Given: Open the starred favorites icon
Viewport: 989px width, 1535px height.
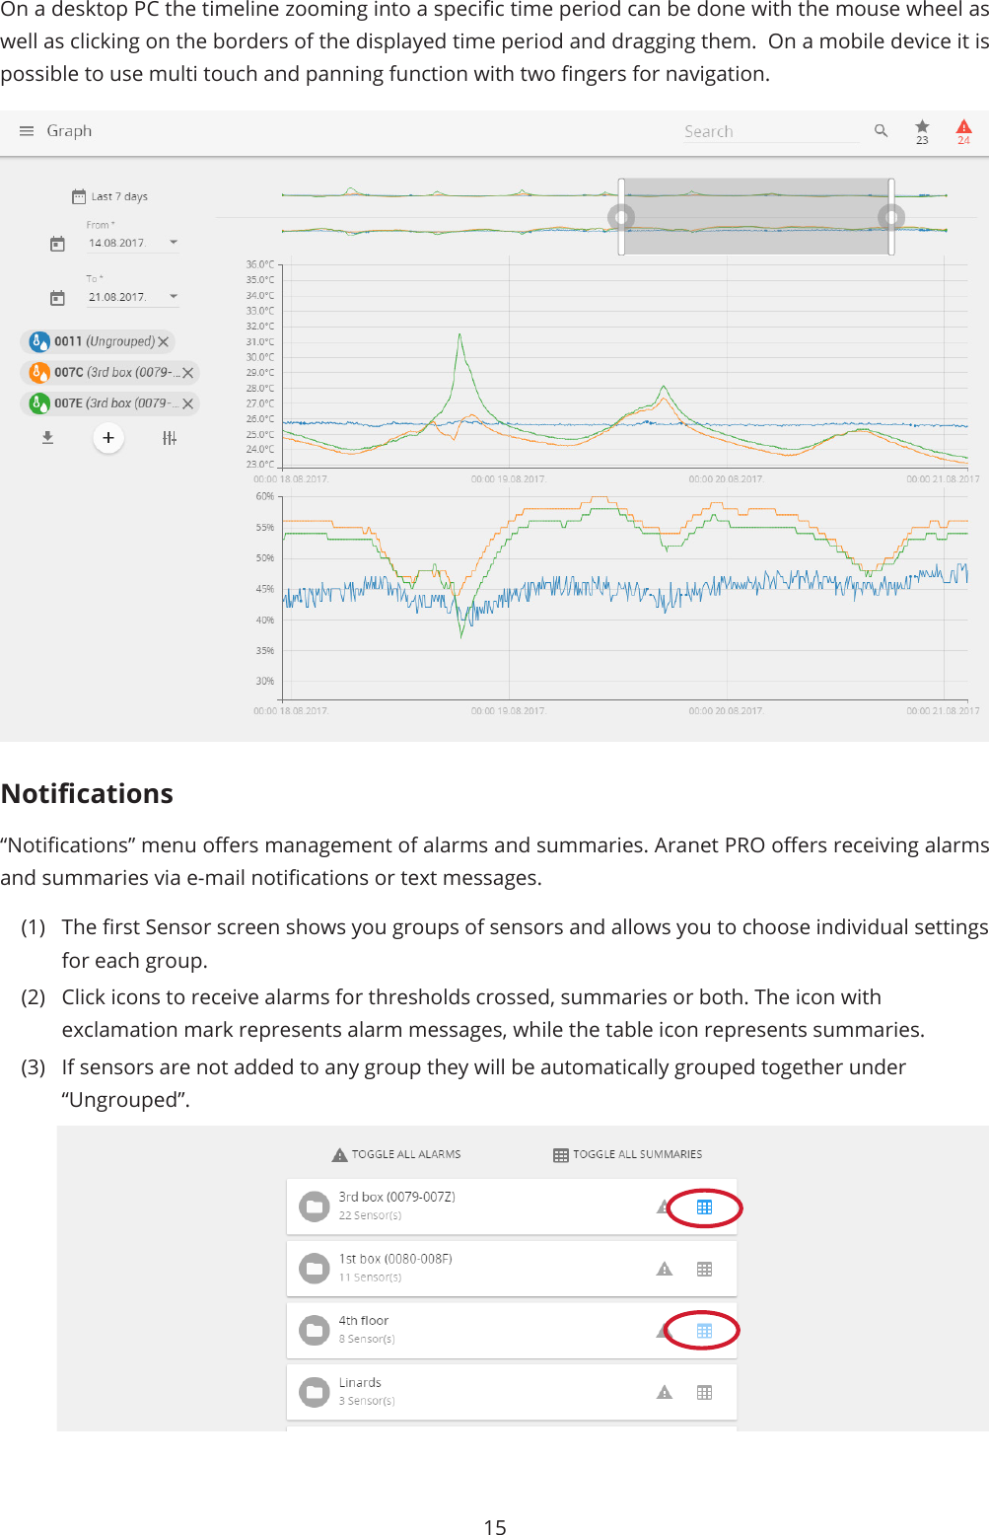Looking at the screenshot, I should click(x=922, y=128).
